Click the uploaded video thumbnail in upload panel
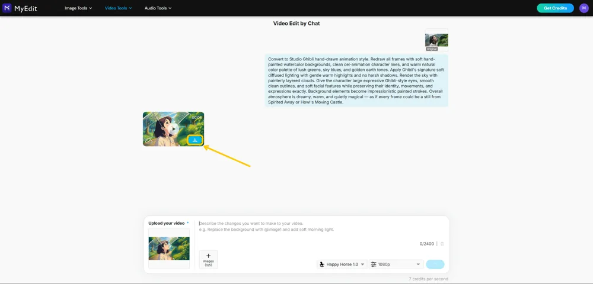The width and height of the screenshot is (593, 284). point(169,248)
